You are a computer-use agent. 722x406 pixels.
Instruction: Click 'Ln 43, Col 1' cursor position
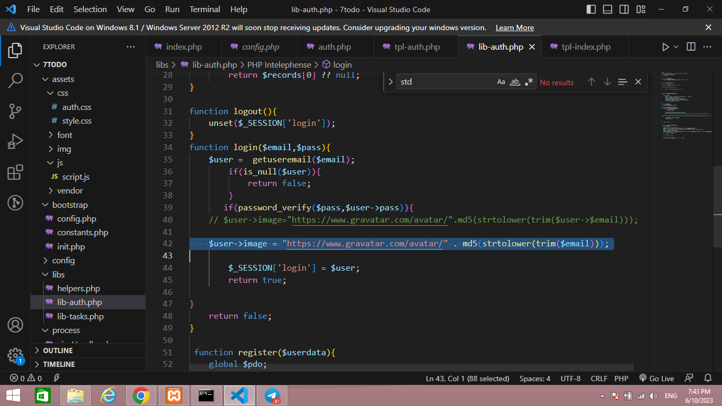click(x=467, y=379)
